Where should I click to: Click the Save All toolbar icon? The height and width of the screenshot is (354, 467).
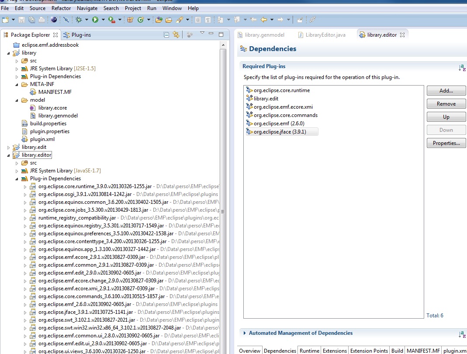pyautogui.click(x=31, y=20)
